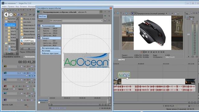Switch to Проводник tab
199x112 pixels.
(30, 57)
